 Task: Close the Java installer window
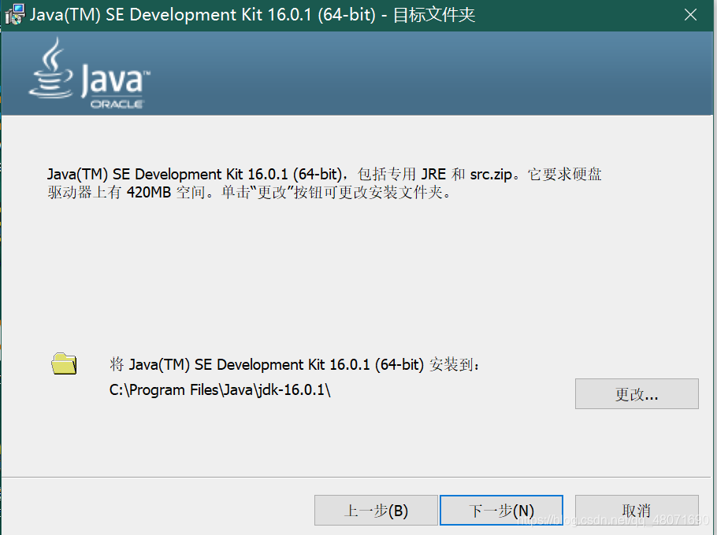[690, 15]
